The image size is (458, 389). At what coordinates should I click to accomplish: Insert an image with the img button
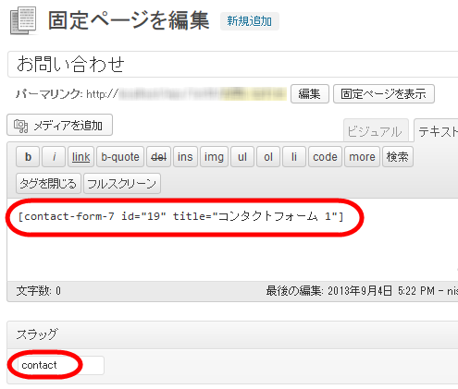point(214,157)
